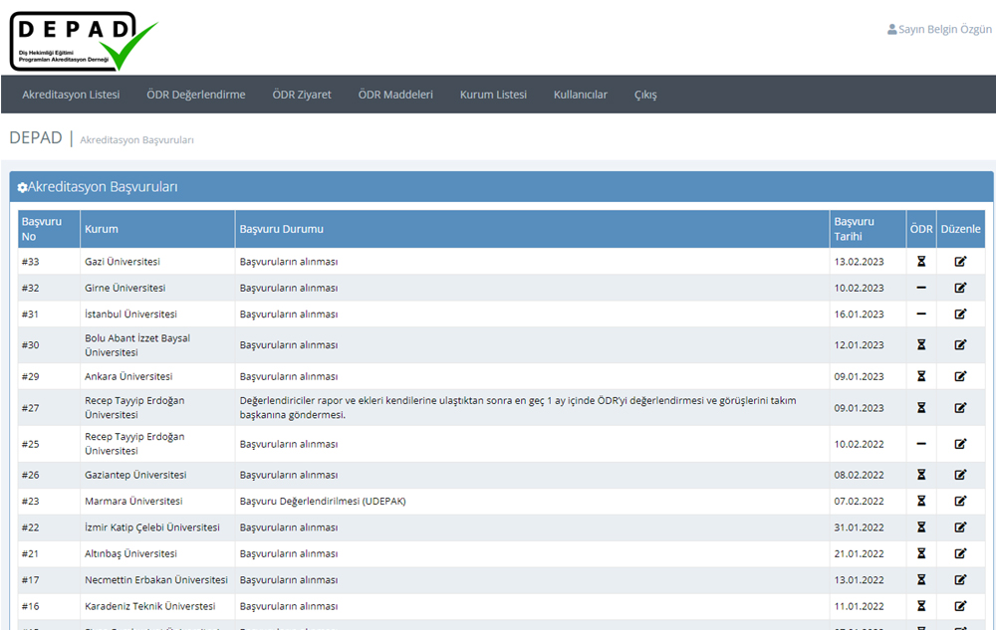Click the DEPAD breadcrumb title

(36, 138)
